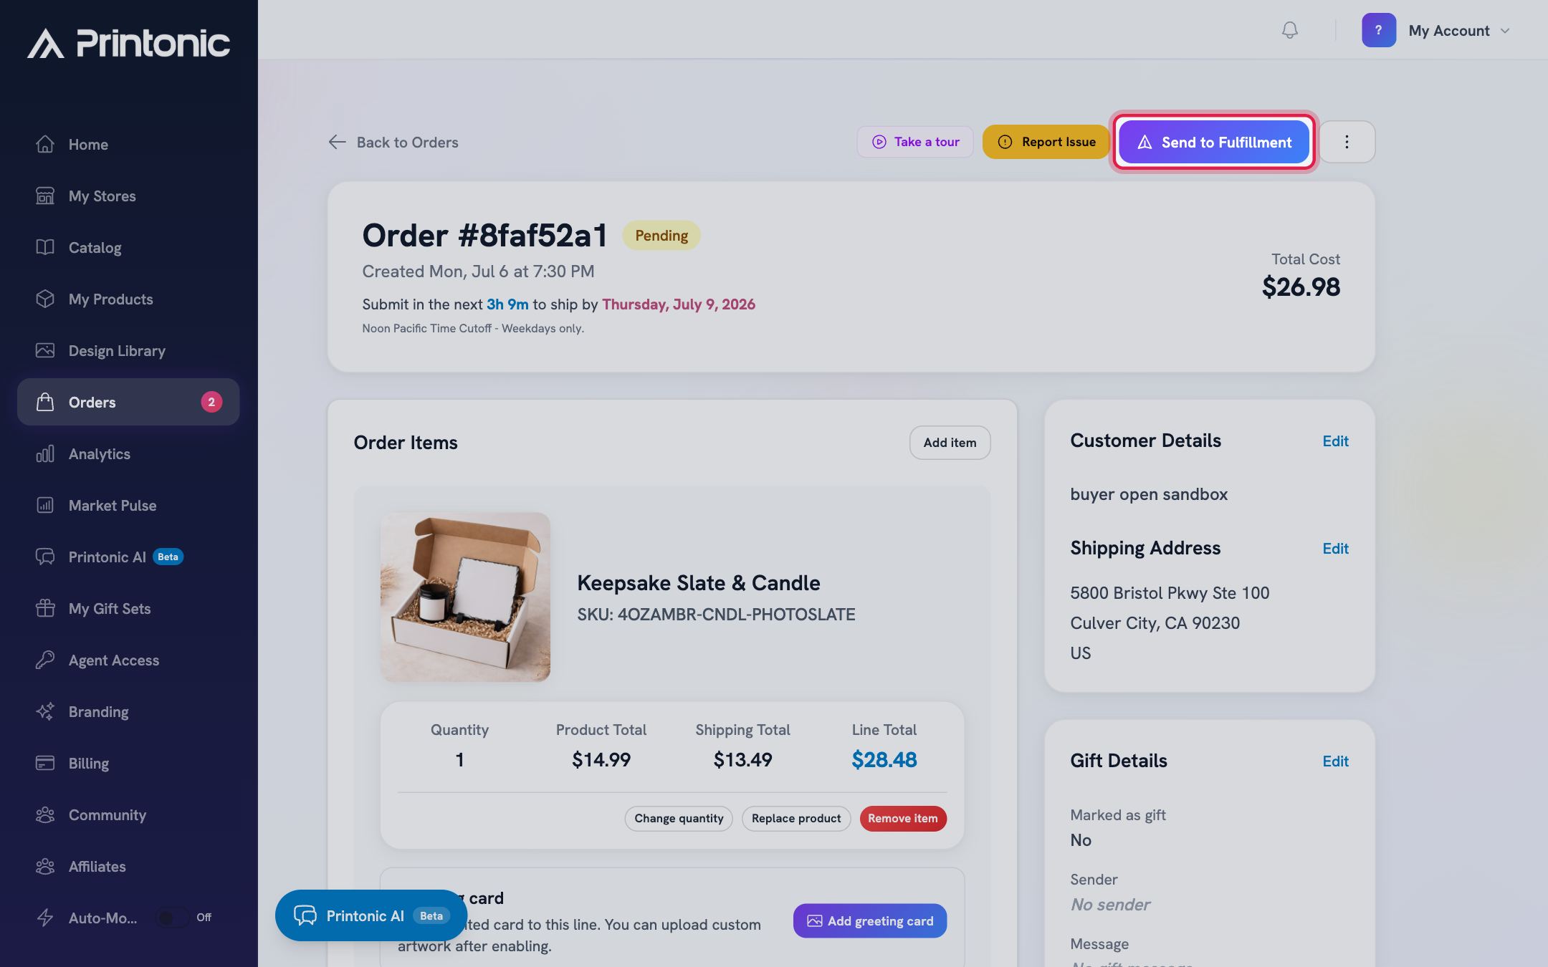Click the Printonic logo
This screenshot has width=1548, height=967.
click(129, 43)
